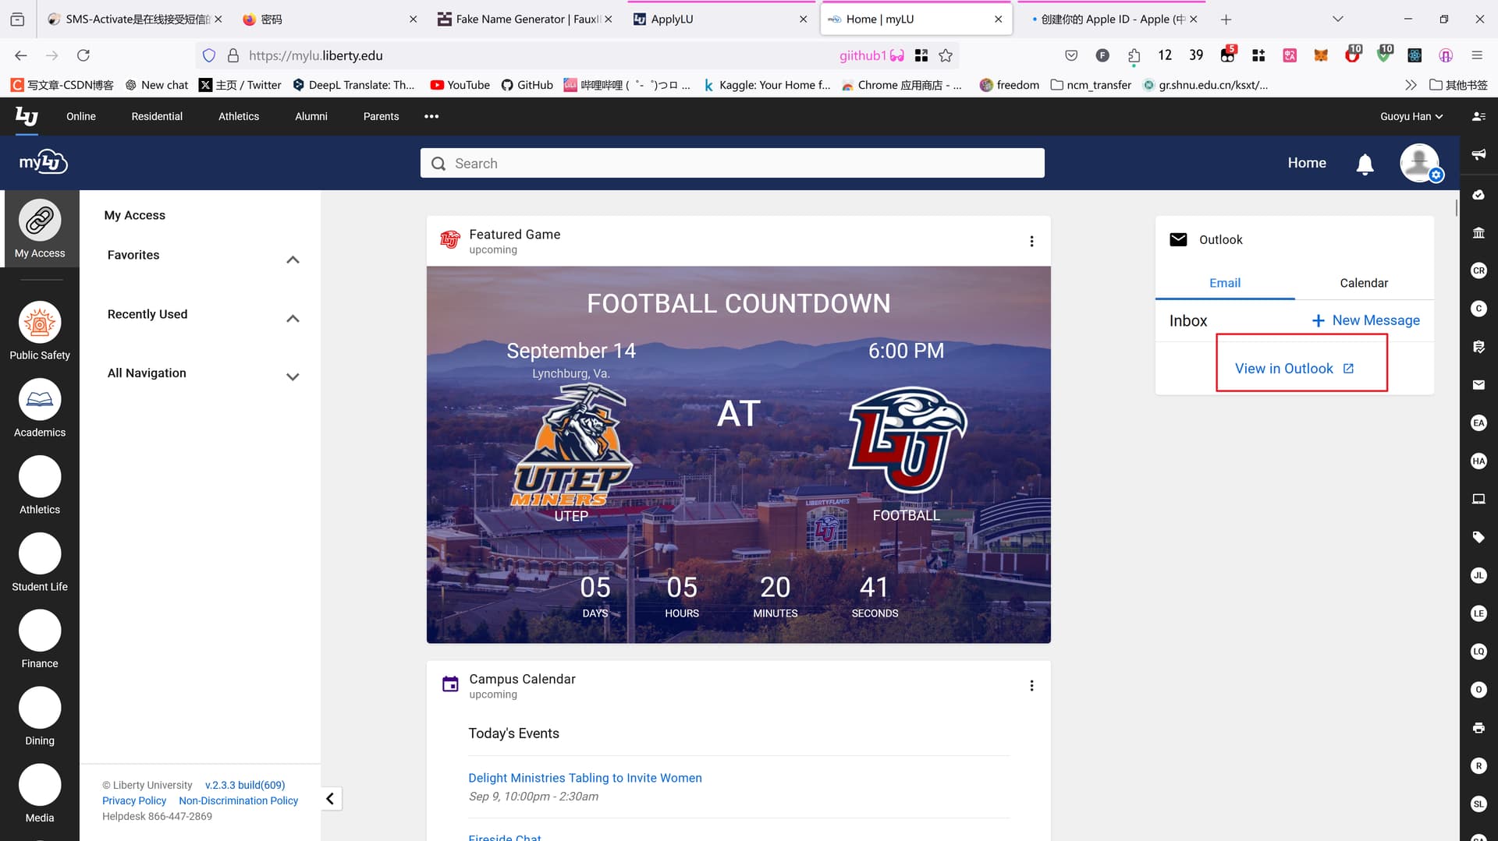Open the Finance sidebar item
Image resolution: width=1498 pixels, height=841 pixels.
[40, 640]
